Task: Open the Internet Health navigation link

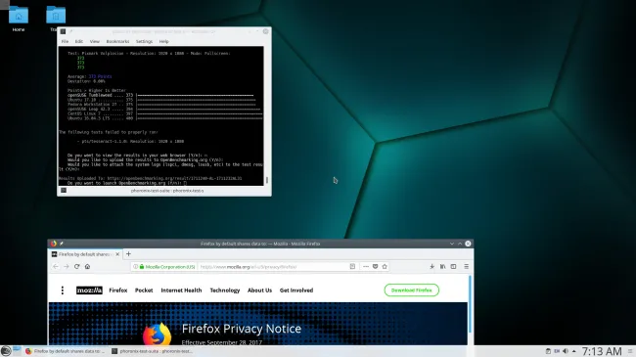Action: coord(181,290)
